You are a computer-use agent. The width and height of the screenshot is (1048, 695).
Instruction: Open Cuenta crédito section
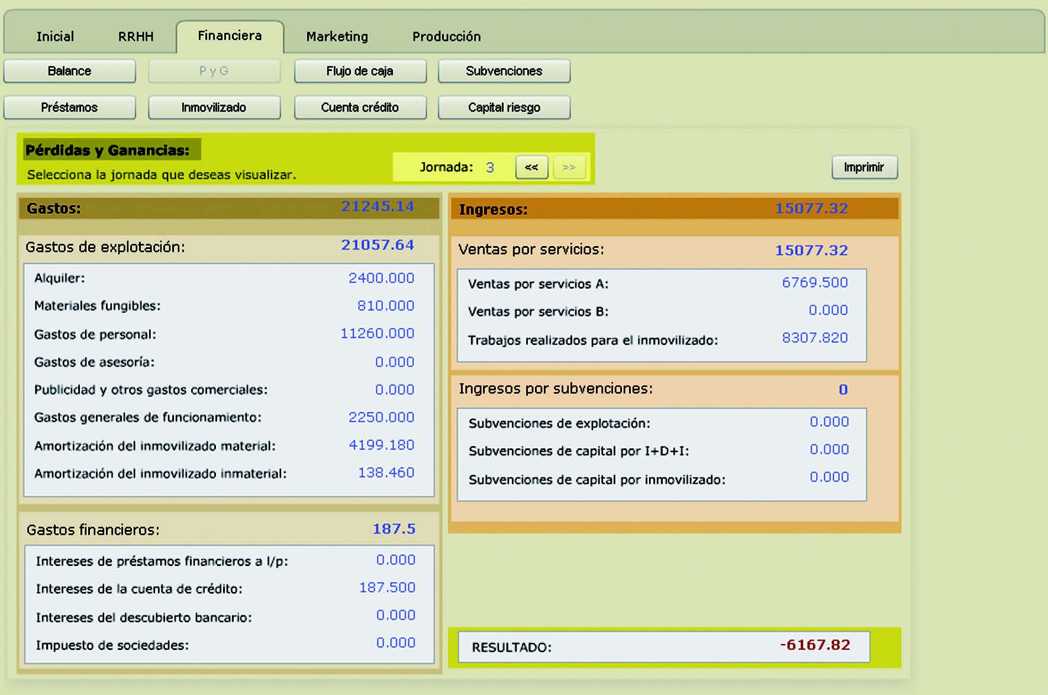click(360, 108)
